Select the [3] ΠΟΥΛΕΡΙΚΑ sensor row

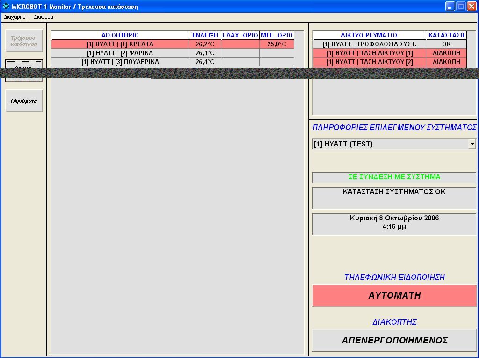[x=120, y=62]
